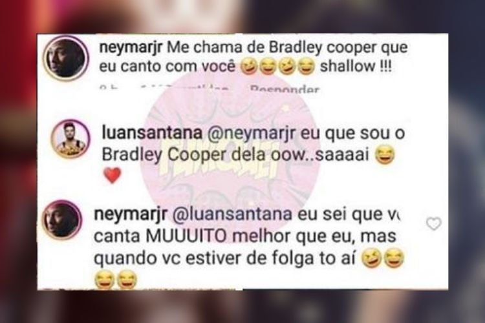Viewport: 485px width, 323px height.
Task: Open the luansantana username link
Action: pyautogui.click(x=152, y=133)
